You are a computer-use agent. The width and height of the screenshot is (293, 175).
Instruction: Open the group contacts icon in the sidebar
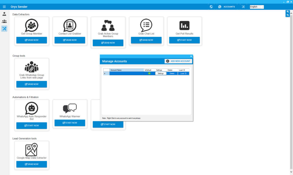coord(4,21)
